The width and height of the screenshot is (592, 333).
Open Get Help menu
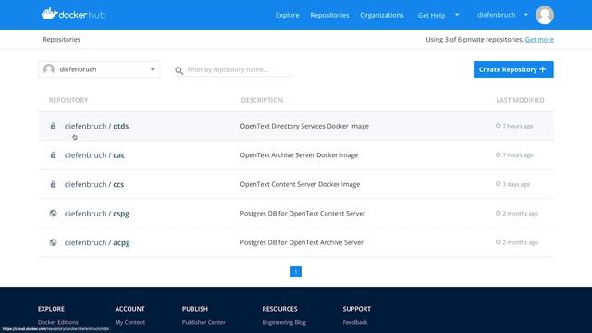[431, 15]
